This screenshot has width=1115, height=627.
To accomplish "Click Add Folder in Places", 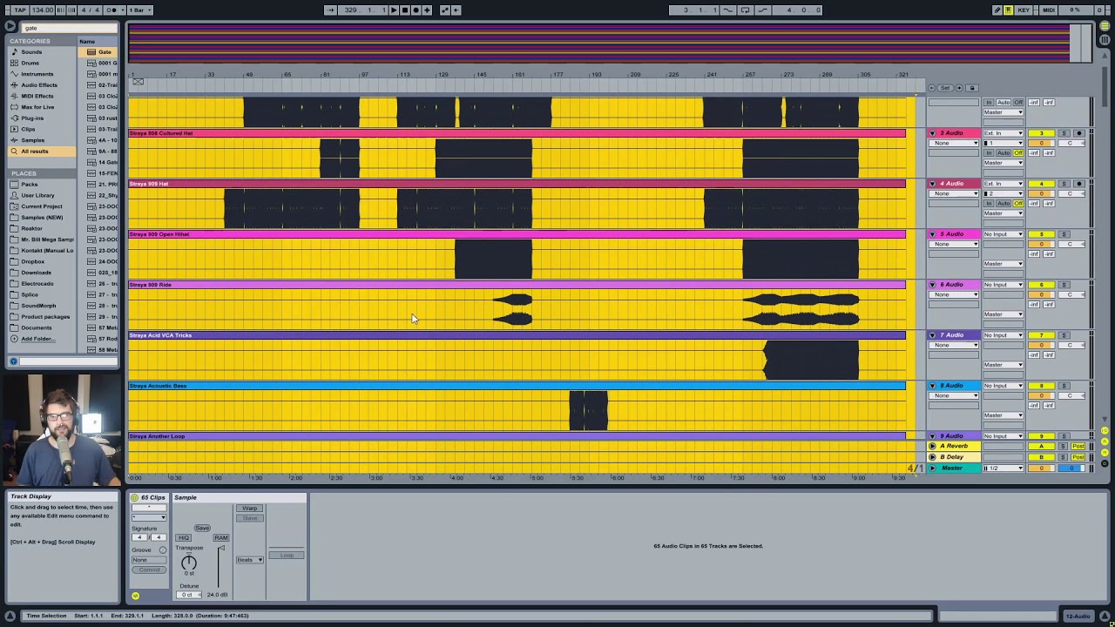I will click(x=37, y=339).
